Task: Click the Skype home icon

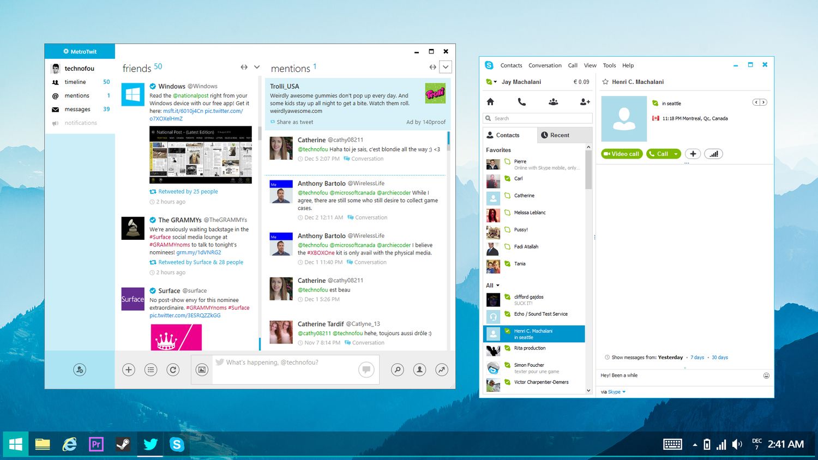Action: point(490,101)
